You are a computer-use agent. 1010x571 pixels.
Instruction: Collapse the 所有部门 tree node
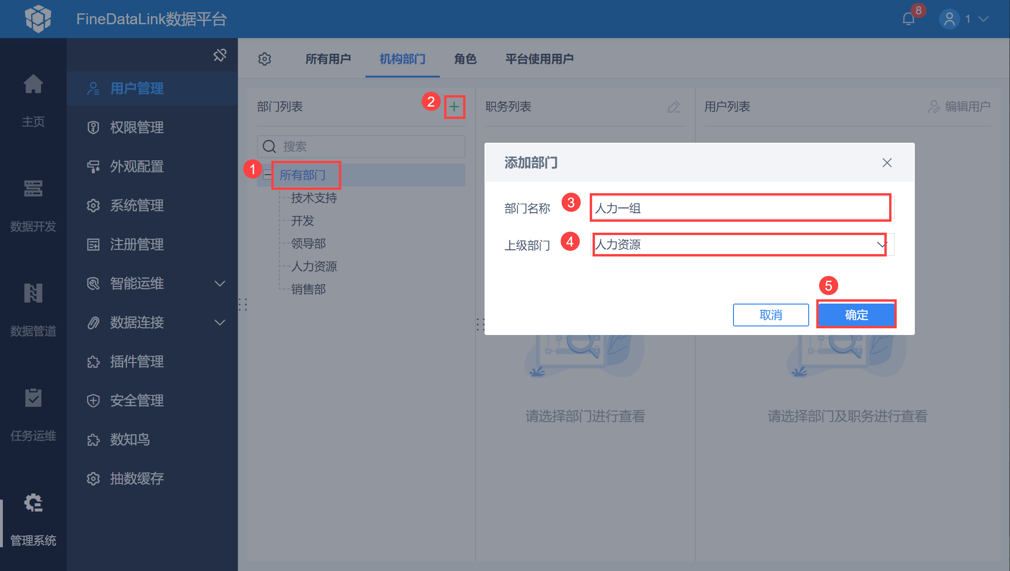tap(267, 175)
